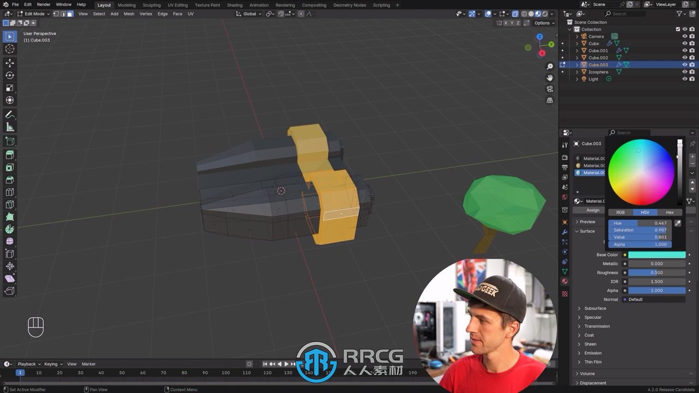This screenshot has height=393, width=699.
Task: Open the Render menu
Action: tap(44, 4)
